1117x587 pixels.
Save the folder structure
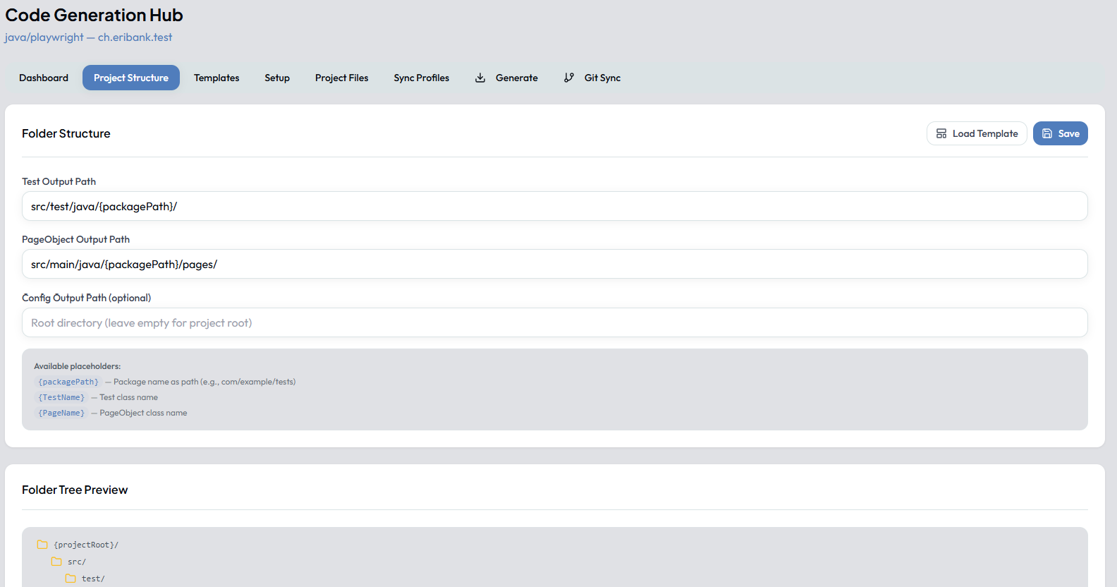tap(1061, 133)
